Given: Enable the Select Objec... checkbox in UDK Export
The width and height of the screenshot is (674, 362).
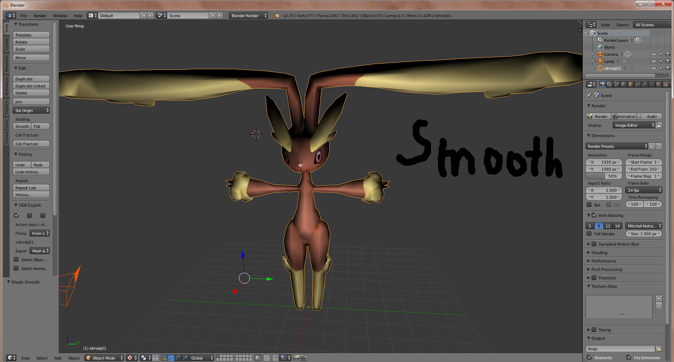Looking at the screenshot, I should 16,259.
